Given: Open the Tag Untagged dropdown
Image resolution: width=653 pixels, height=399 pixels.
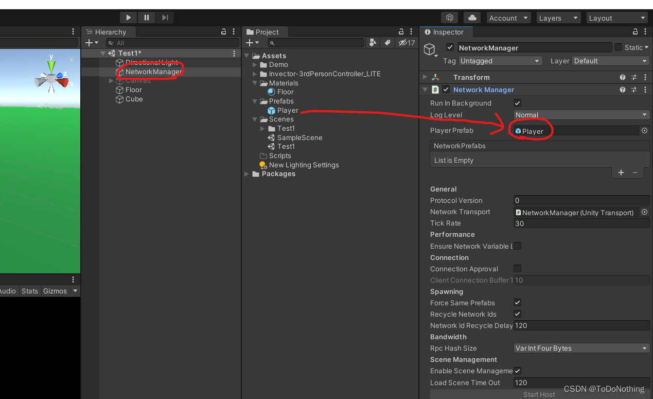Looking at the screenshot, I should 500,61.
